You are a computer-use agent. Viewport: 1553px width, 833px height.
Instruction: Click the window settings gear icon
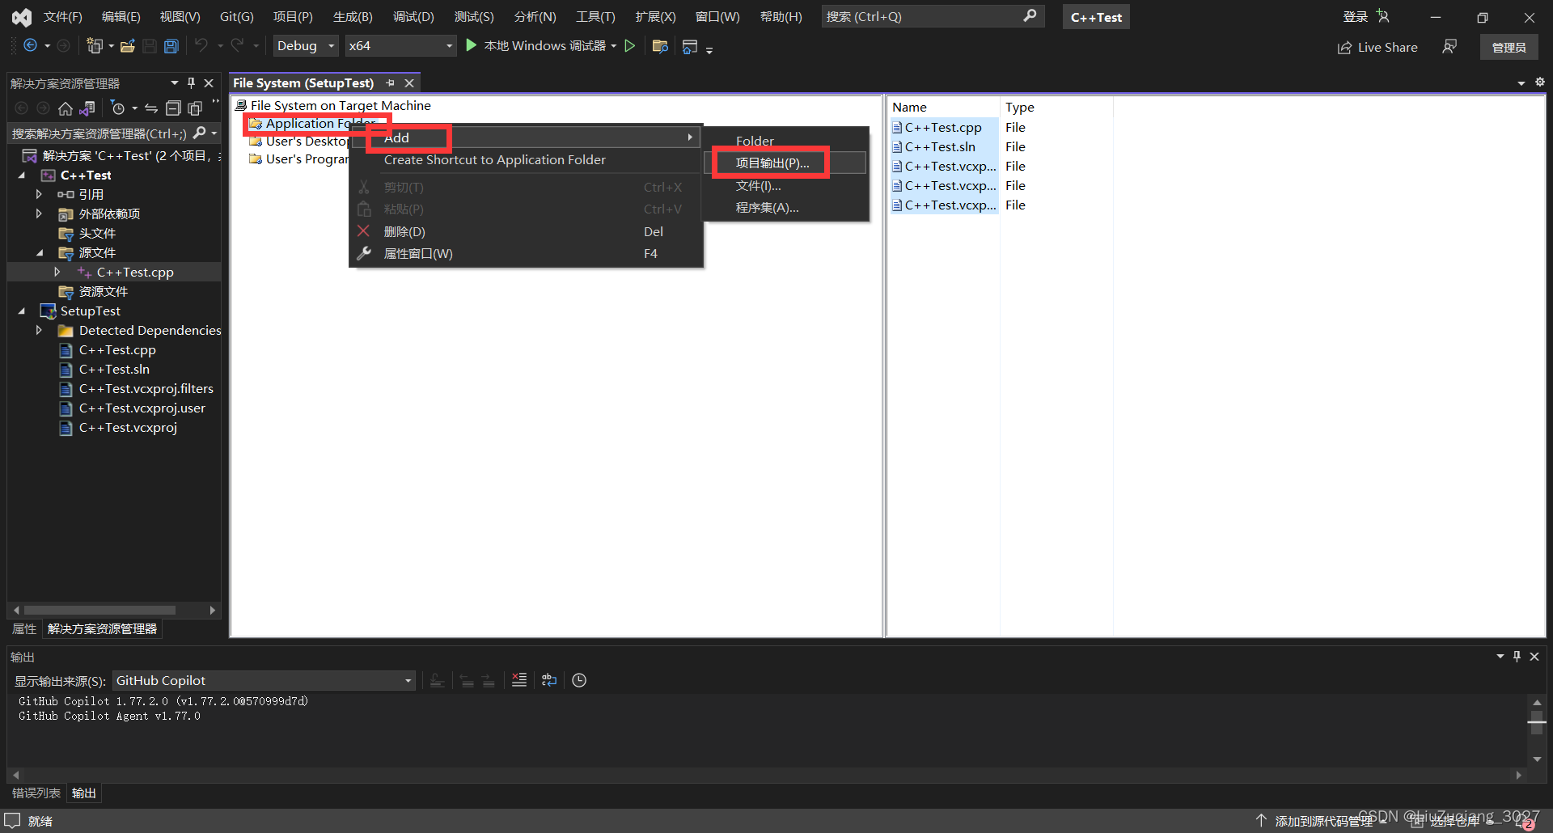tap(1540, 82)
